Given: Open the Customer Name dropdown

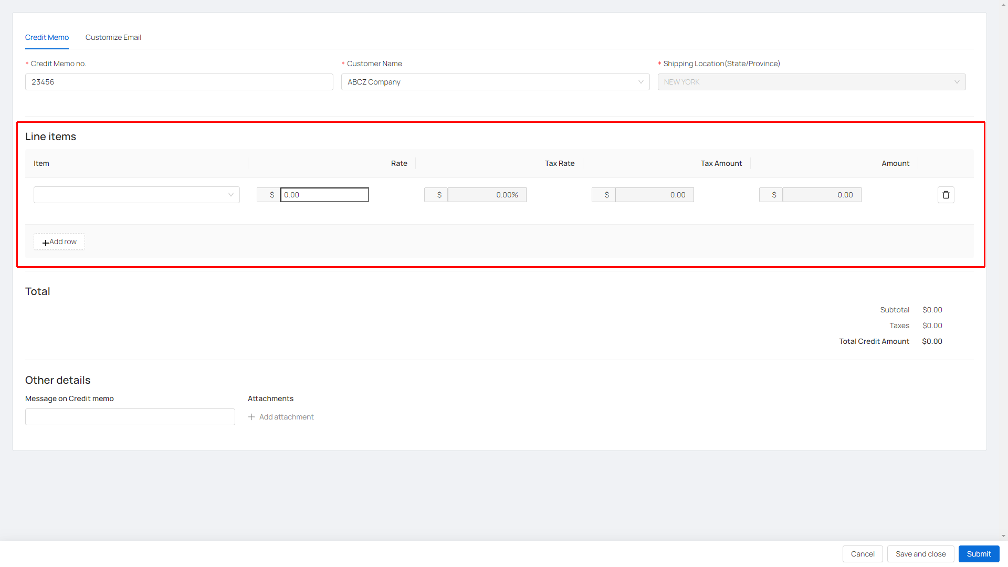Looking at the screenshot, I should coord(495,82).
